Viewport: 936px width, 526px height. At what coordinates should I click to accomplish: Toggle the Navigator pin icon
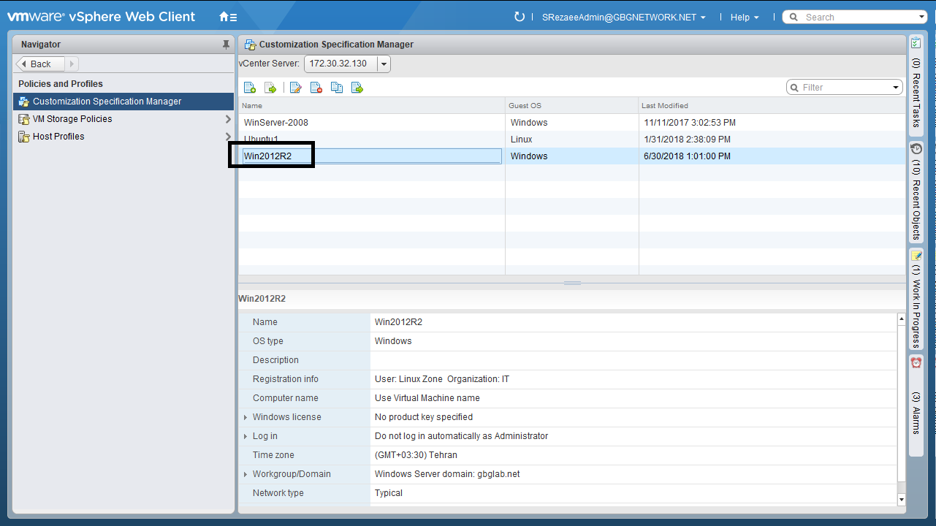point(226,45)
